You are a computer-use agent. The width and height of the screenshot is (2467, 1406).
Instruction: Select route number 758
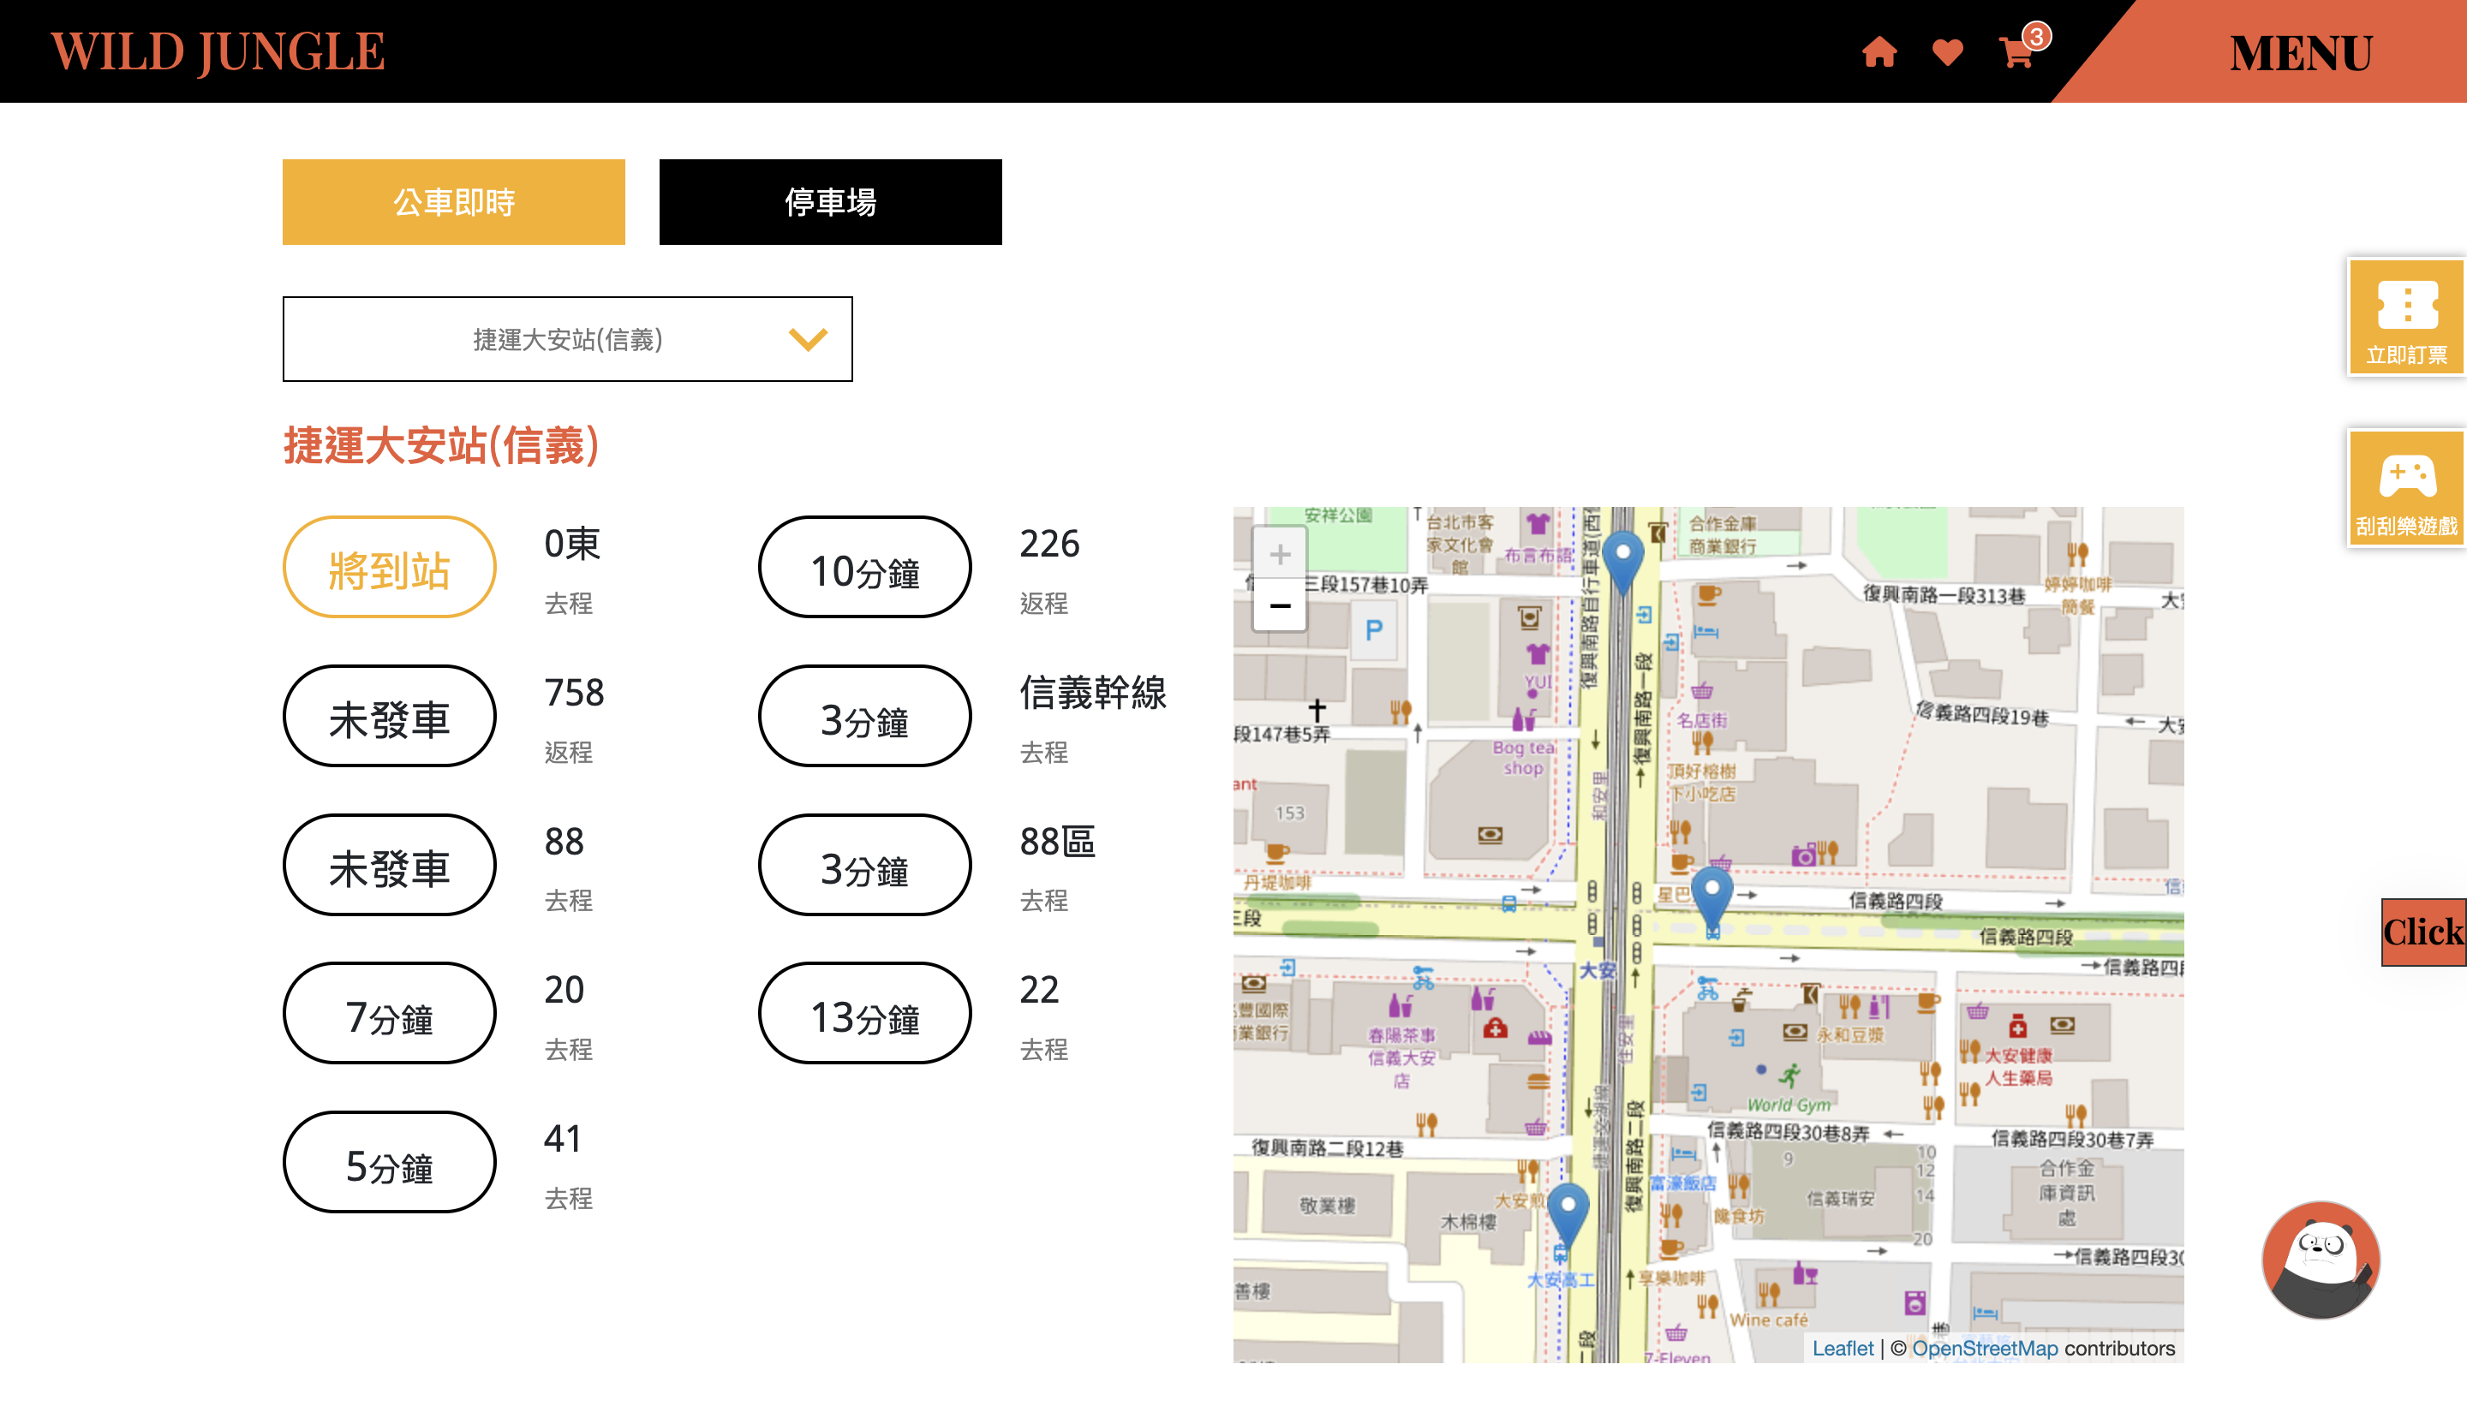pyautogui.click(x=575, y=694)
